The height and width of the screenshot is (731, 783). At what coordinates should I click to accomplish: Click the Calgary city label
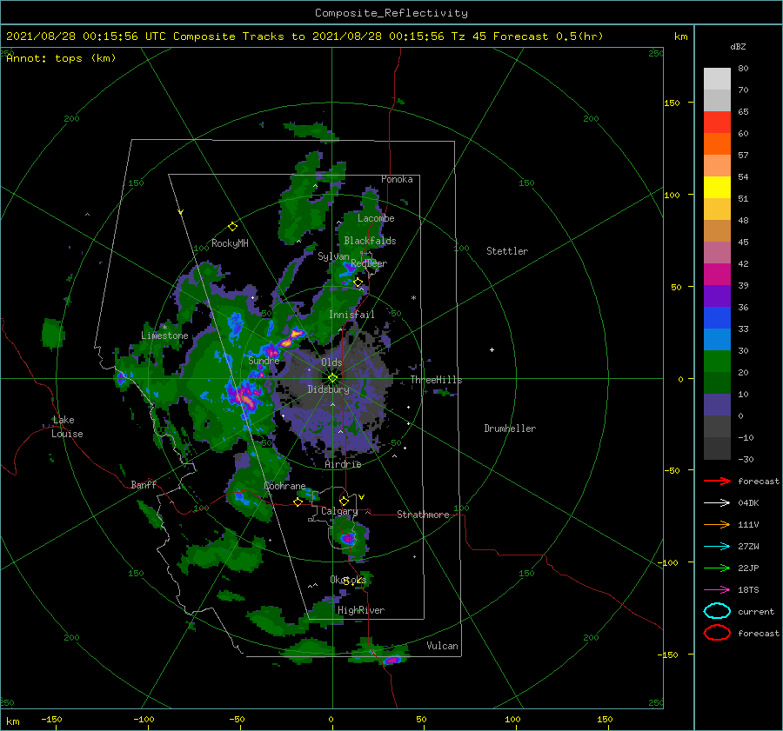point(339,511)
